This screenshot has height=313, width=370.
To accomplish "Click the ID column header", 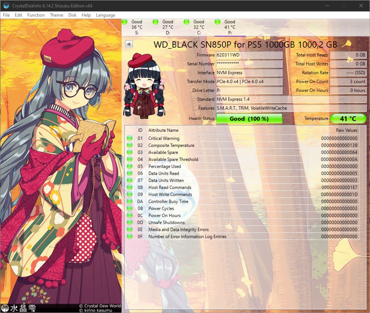I will 140,130.
